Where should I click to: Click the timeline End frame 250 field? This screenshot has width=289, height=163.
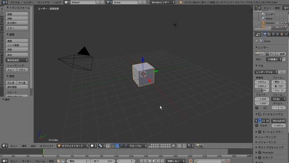tap(103, 161)
